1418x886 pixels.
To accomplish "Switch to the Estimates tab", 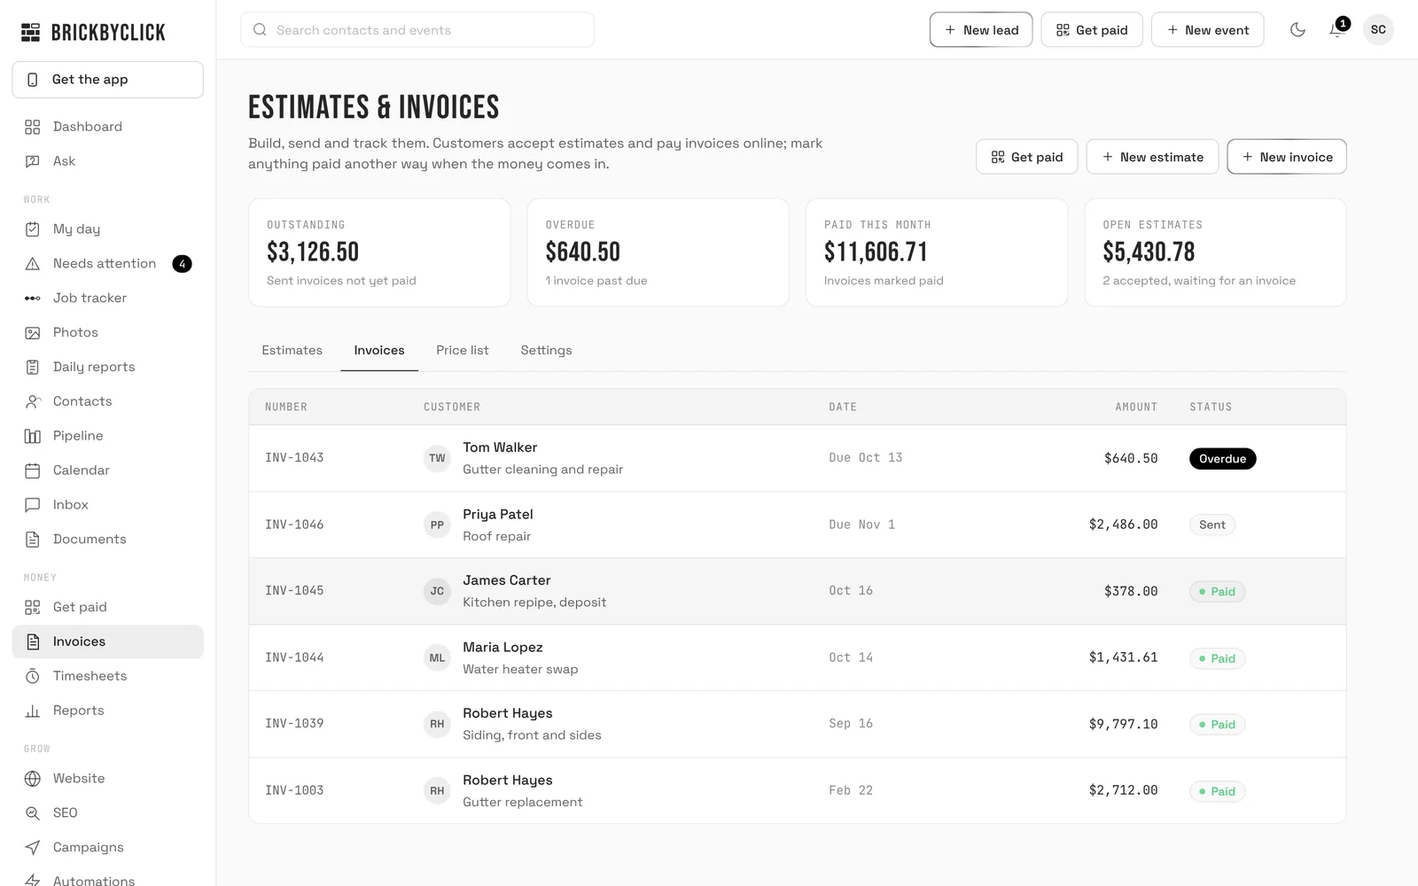I will [x=292, y=351].
